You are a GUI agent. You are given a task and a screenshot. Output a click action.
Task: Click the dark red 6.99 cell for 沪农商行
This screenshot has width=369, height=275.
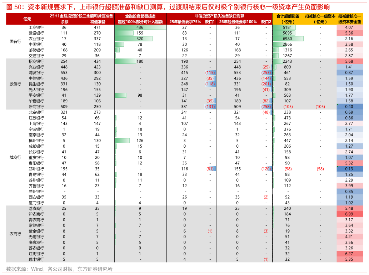coord(349,214)
